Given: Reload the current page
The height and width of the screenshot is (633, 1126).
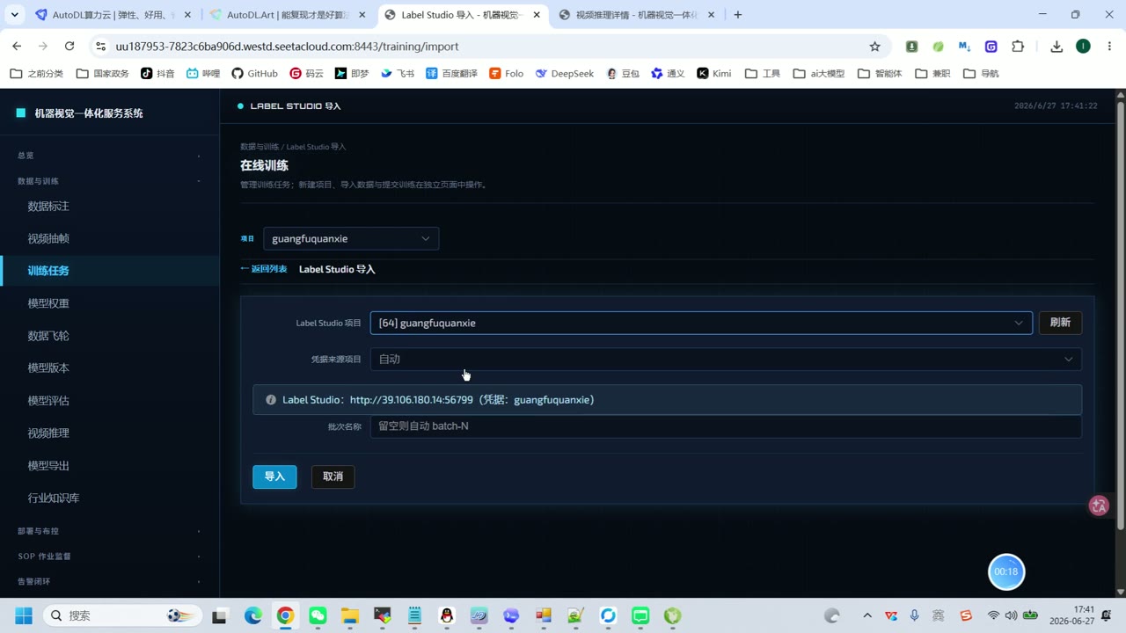Looking at the screenshot, I should click(69, 47).
